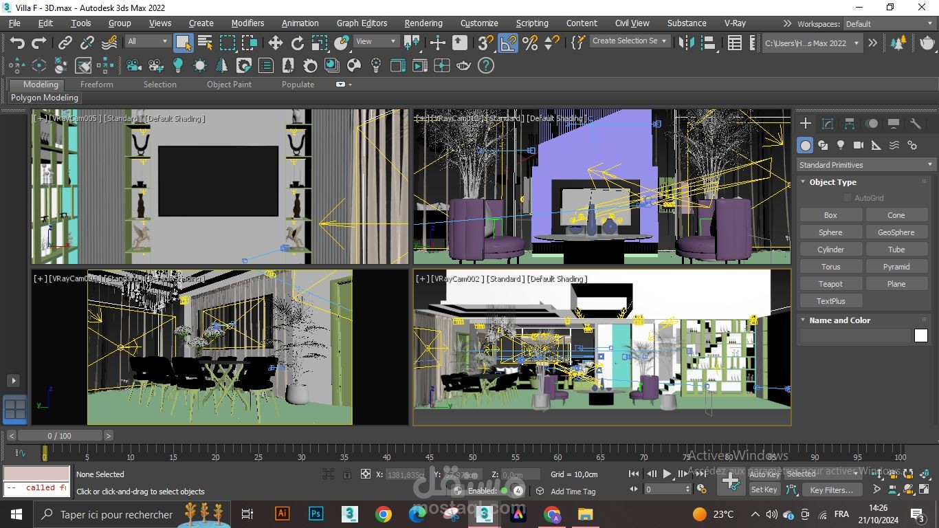Screen dimensions: 939x528
Task: Collapse the Object Type rollout
Action: click(832, 182)
